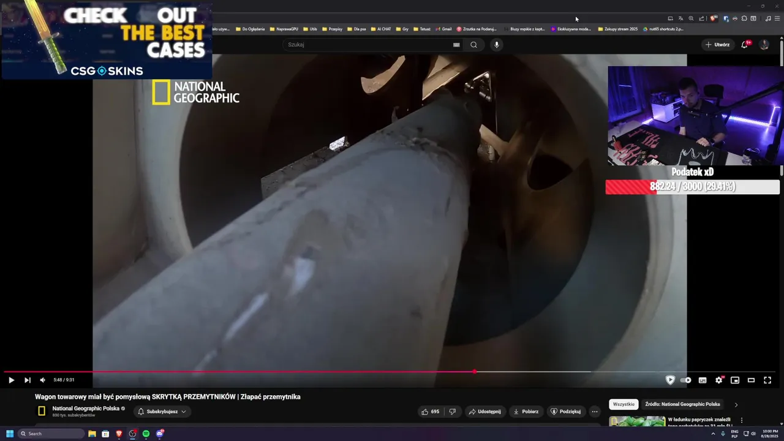
Task: Click the Szukaj search field
Action: point(367,45)
